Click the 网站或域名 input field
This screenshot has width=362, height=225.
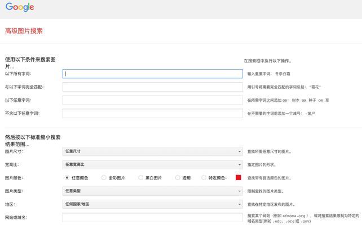pos(152,217)
